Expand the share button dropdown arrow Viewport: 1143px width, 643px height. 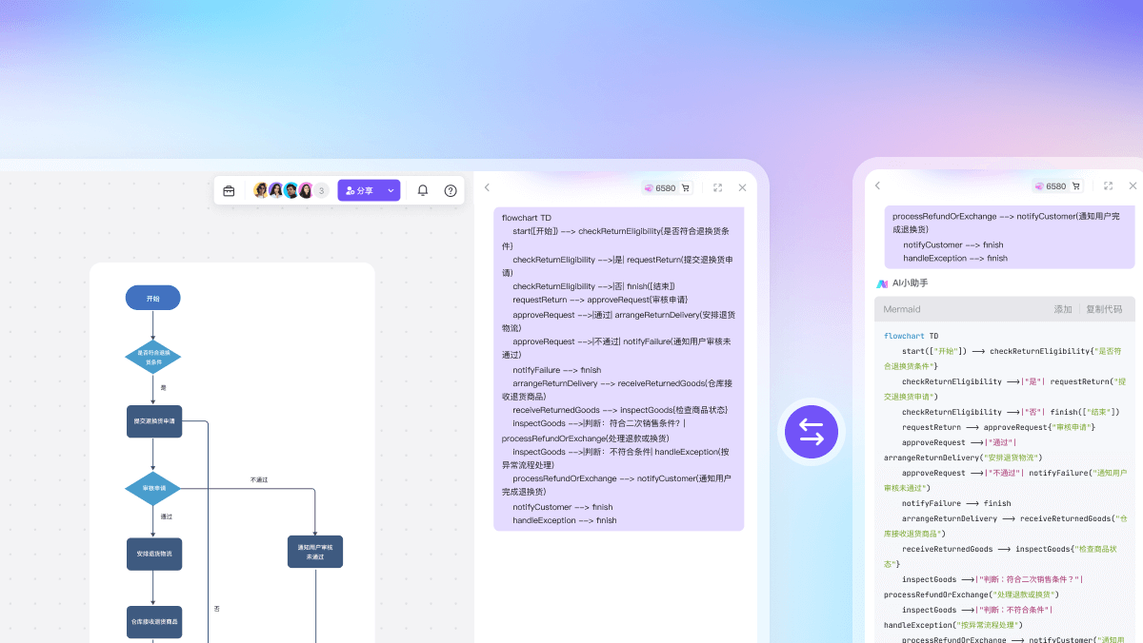click(391, 190)
